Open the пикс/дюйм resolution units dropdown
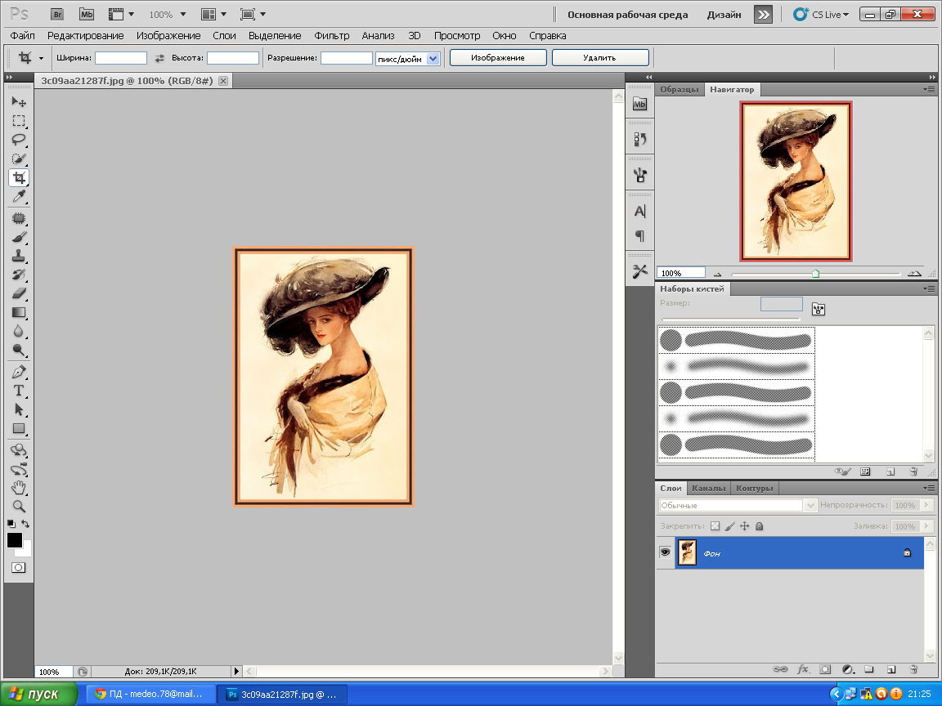The image size is (942, 706). (433, 58)
